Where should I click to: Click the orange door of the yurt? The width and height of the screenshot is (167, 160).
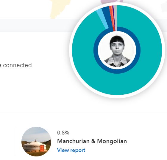[42, 148]
